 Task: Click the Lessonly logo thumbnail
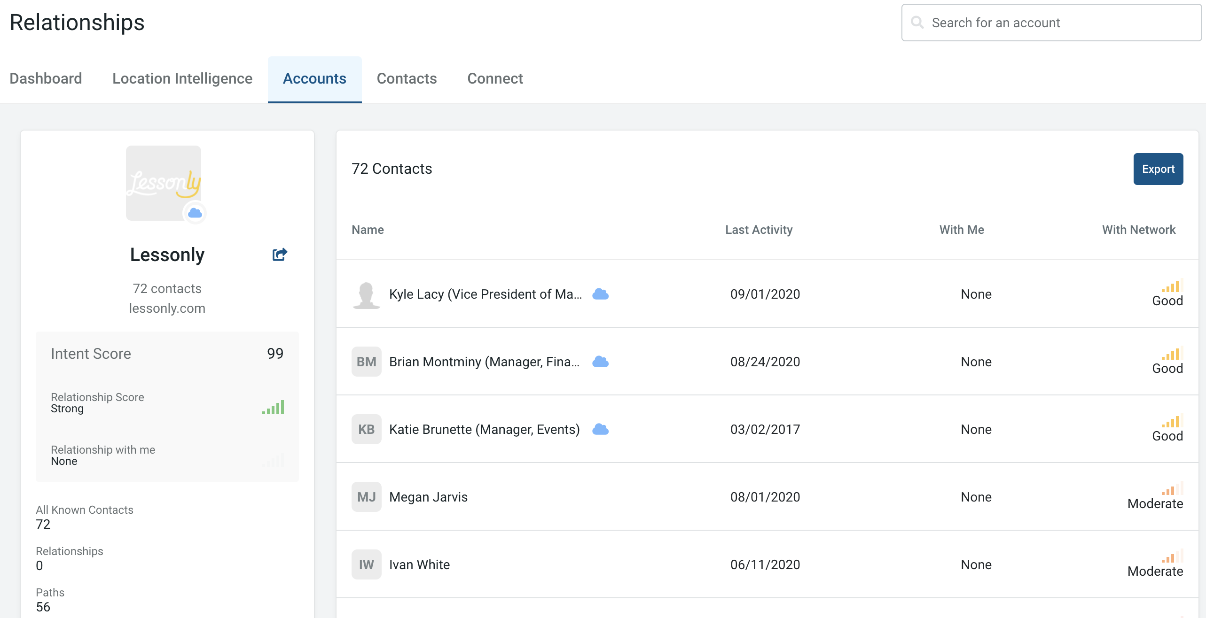pos(164,183)
